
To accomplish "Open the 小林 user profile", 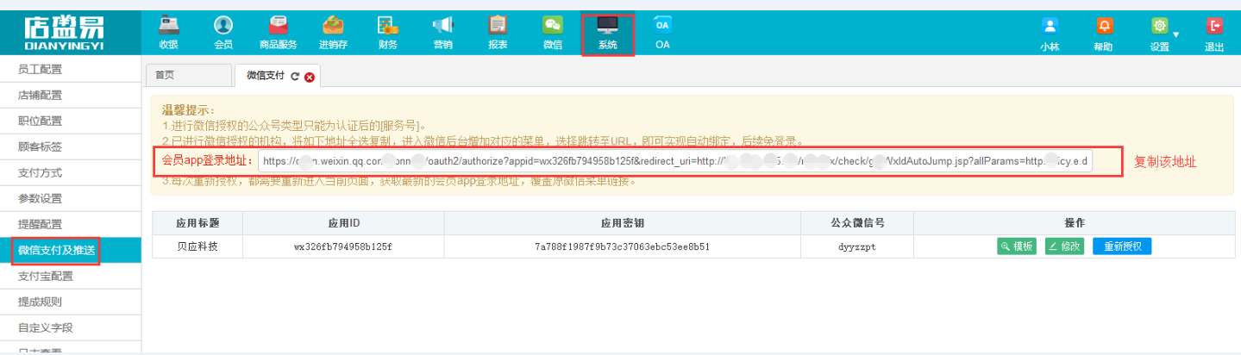I will [x=1050, y=35].
